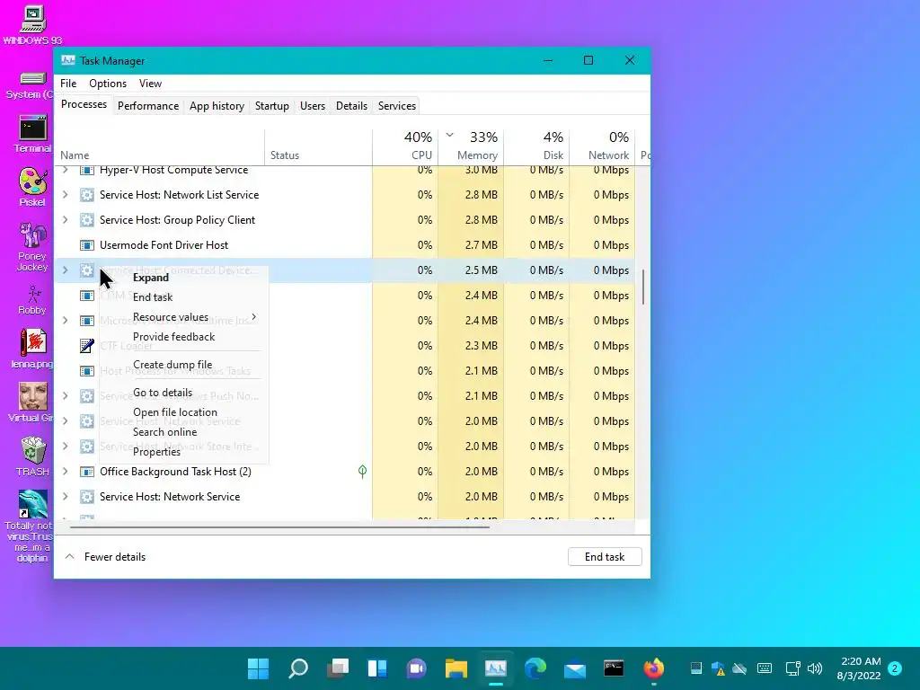Open taskbar Search magnifier
The image size is (920, 690).
(298, 668)
